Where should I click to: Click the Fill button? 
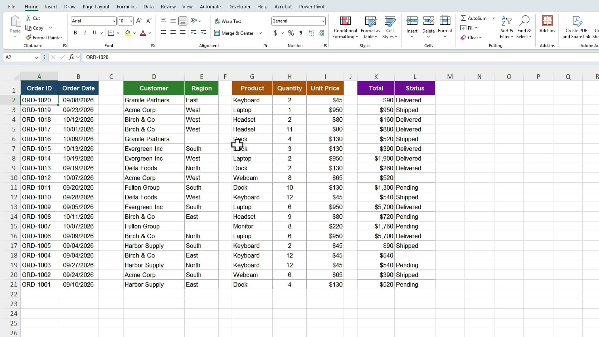(x=469, y=28)
